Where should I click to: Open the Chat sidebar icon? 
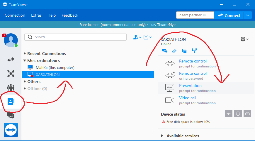[11, 115]
